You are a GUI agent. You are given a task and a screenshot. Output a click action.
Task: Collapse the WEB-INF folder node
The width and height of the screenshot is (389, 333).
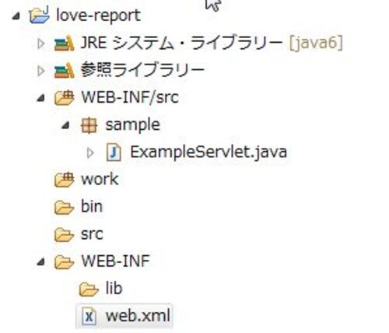(x=40, y=262)
